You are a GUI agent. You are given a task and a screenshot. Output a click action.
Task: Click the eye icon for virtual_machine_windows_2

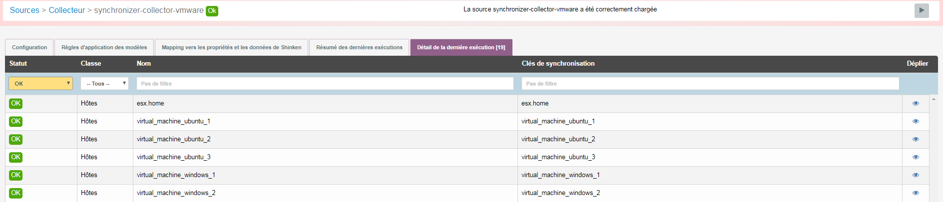[x=916, y=193]
